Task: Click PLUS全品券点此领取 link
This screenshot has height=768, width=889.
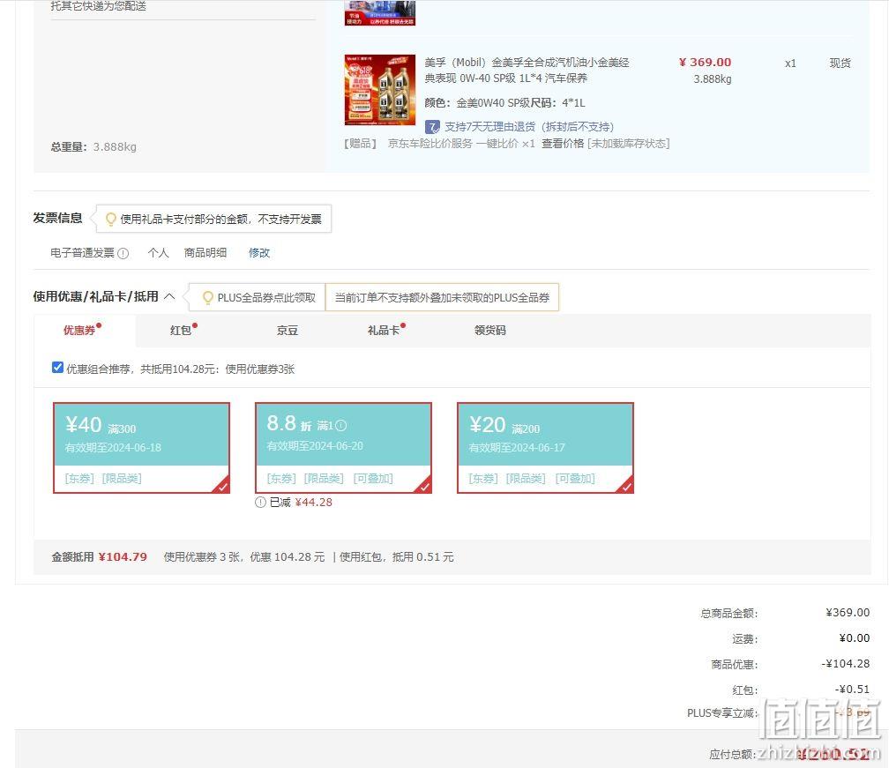Action: click(x=266, y=297)
